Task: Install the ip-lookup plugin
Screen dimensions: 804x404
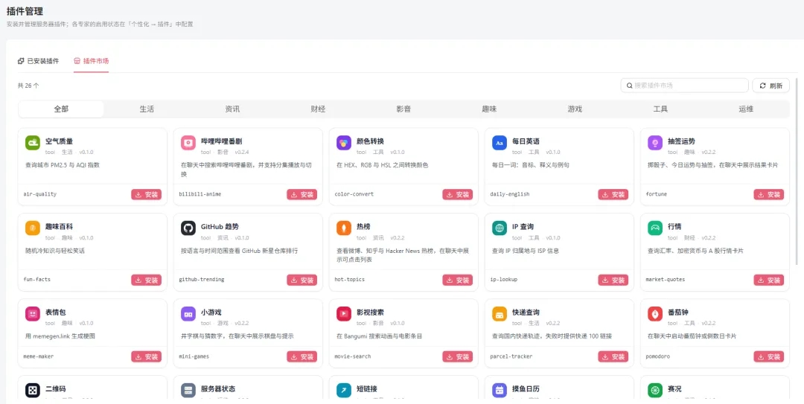Action: (613, 280)
